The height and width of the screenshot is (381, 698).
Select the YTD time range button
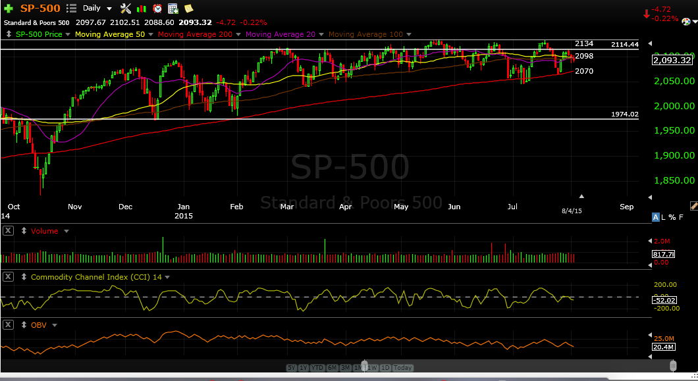(x=317, y=368)
